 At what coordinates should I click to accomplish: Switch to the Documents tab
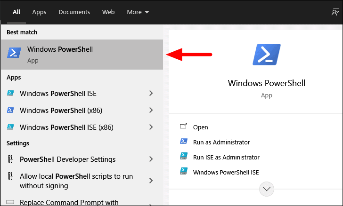click(74, 12)
